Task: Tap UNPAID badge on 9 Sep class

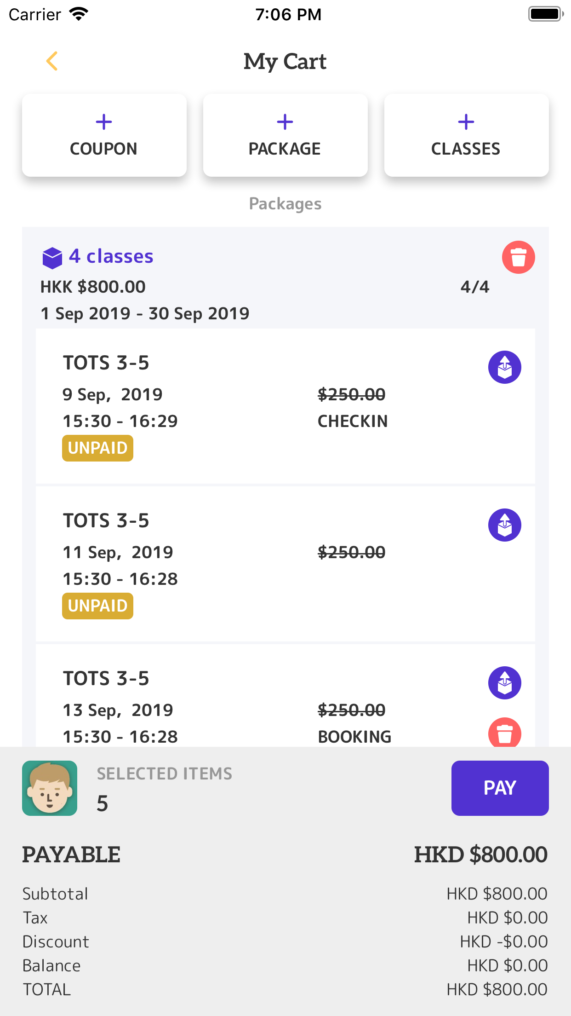Action: coord(97,448)
